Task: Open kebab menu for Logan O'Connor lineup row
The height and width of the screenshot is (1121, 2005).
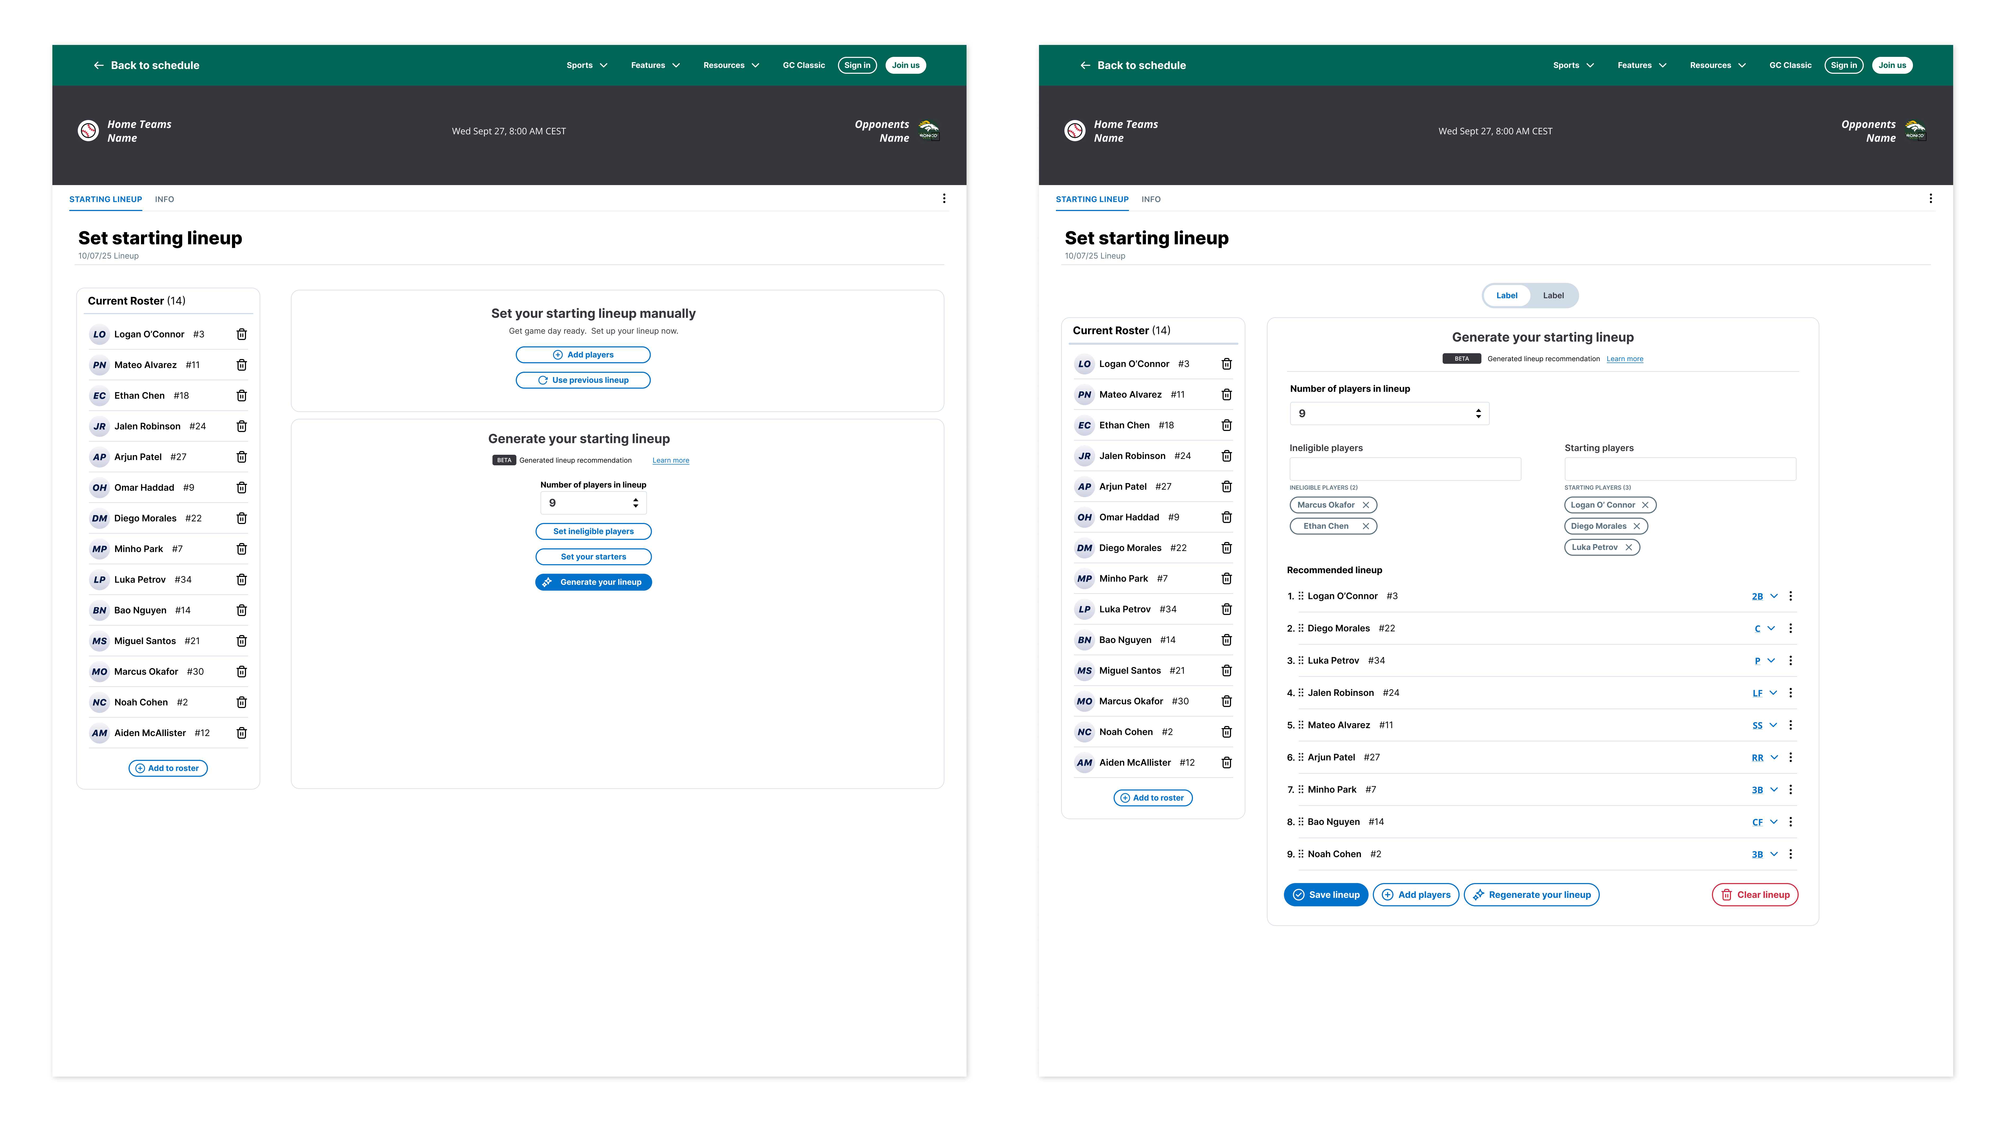Action: (1790, 596)
